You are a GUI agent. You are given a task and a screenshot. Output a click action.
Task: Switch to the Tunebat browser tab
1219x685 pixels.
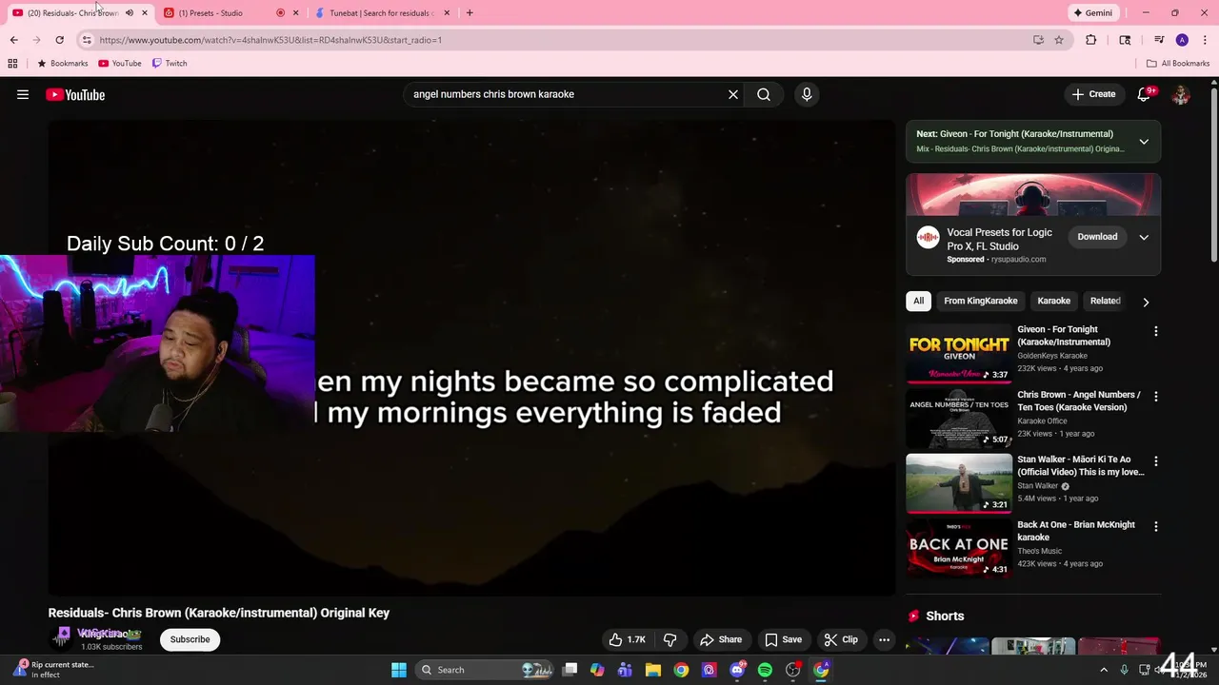pyautogui.click(x=381, y=12)
